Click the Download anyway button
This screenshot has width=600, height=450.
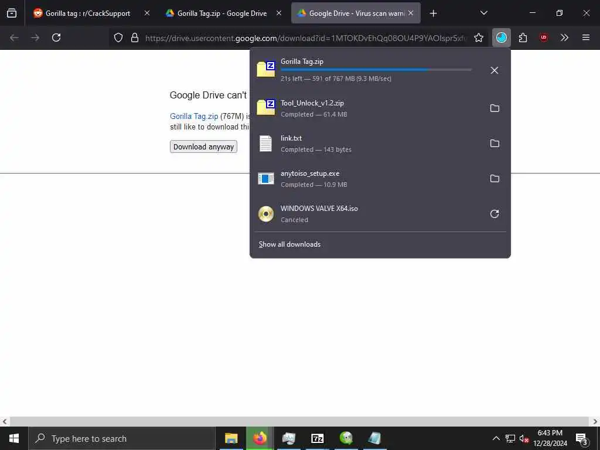(x=203, y=147)
